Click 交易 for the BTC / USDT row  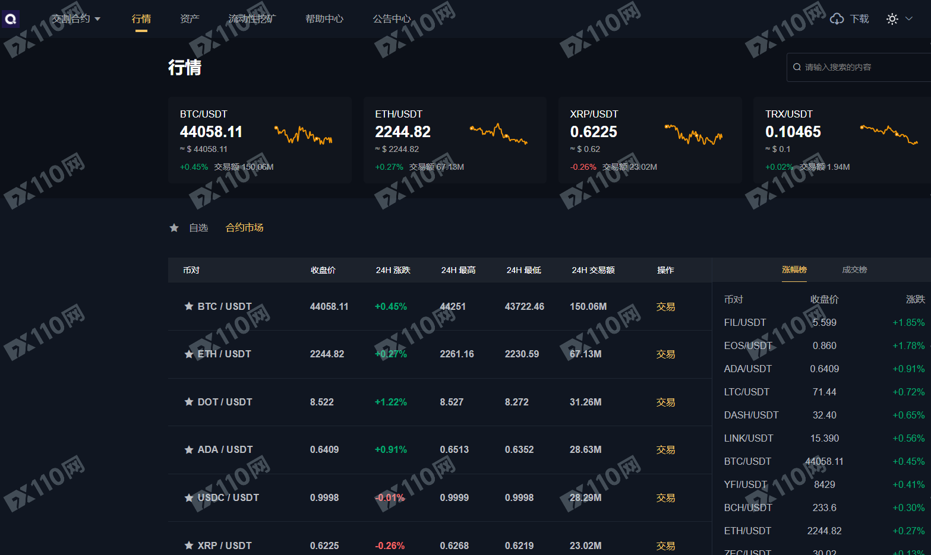pos(665,307)
